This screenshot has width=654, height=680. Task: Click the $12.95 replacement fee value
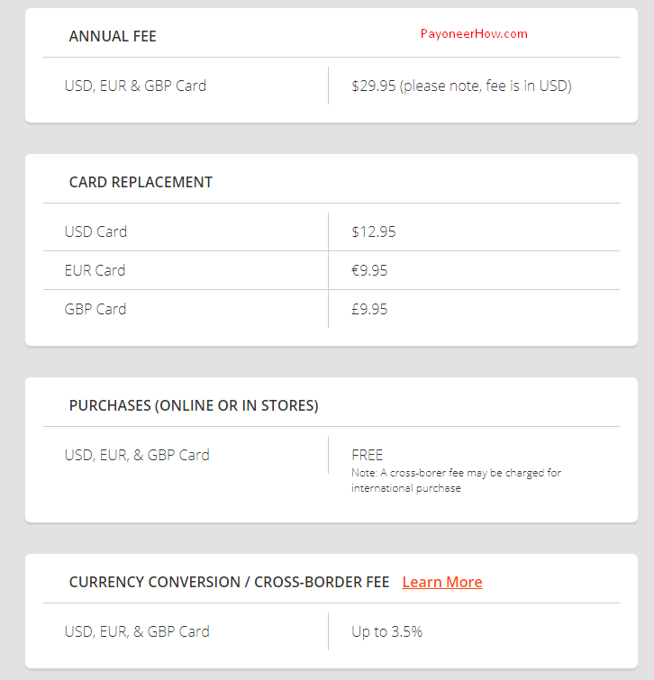374,231
